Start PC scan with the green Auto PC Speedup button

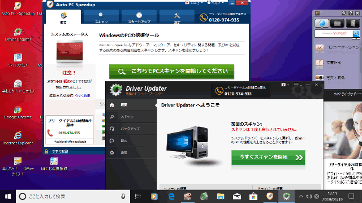tap(171, 72)
